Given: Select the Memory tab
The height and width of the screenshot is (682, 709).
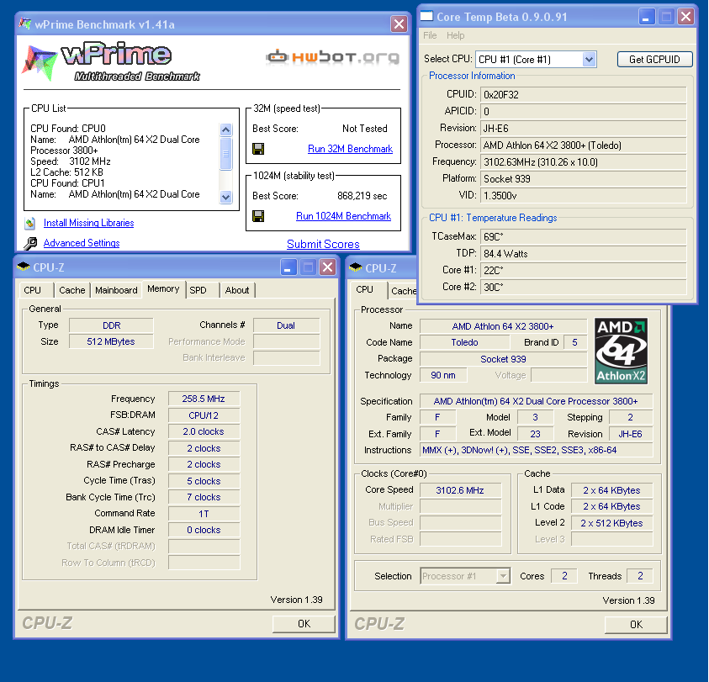Looking at the screenshot, I should 163,289.
